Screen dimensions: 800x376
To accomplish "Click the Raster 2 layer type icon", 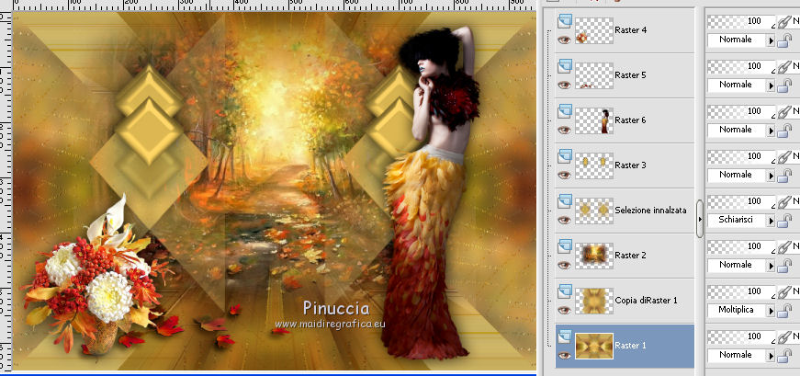I will (564, 245).
